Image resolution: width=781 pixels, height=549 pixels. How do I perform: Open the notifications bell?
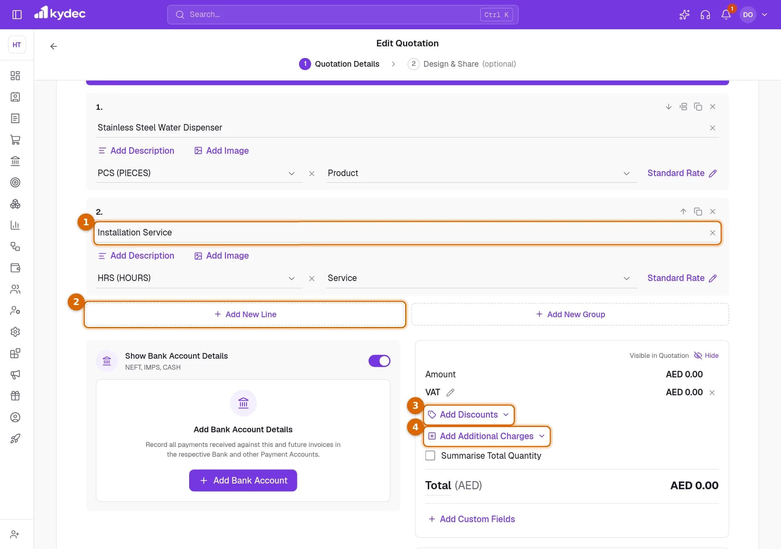click(x=726, y=15)
